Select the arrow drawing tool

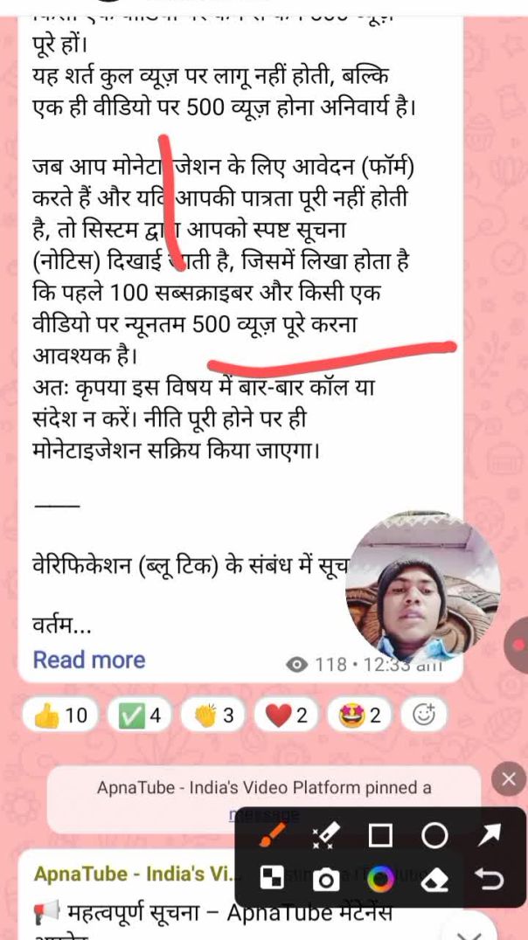[489, 834]
